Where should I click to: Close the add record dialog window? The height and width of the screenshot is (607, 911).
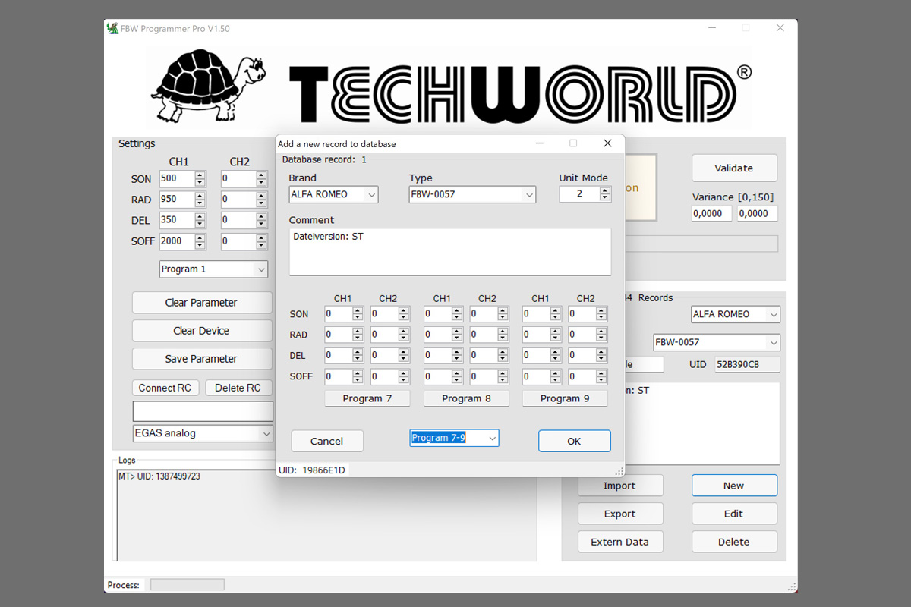point(607,143)
